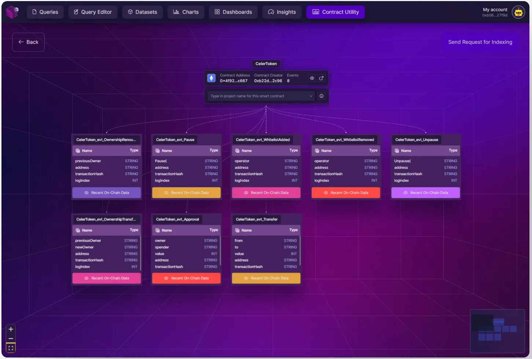Click copy icon in Approval table header
Viewport: 532px width, 359px height.
point(158,230)
